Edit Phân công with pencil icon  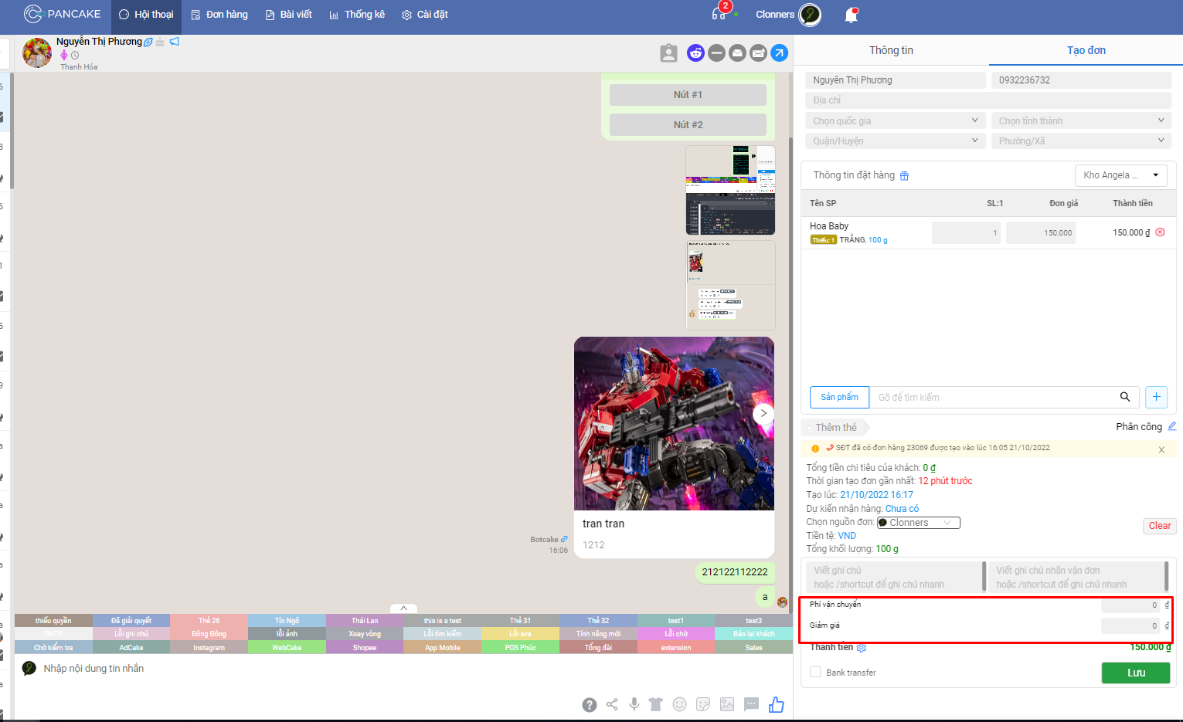[1171, 426]
